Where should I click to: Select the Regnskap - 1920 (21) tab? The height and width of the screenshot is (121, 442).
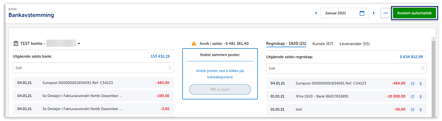point(286,44)
